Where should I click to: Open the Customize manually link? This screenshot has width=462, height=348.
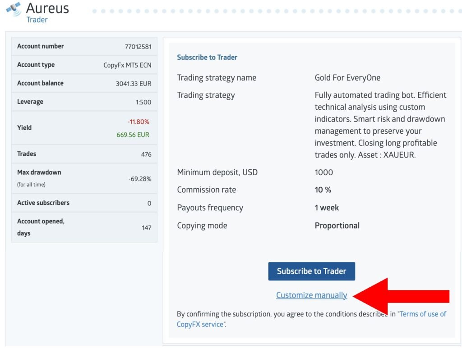pyautogui.click(x=311, y=295)
